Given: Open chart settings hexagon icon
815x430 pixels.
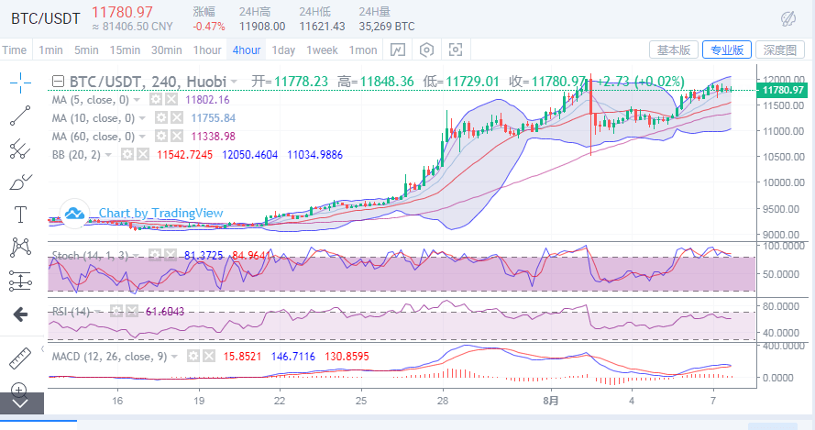Looking at the screenshot, I should click(x=426, y=50).
